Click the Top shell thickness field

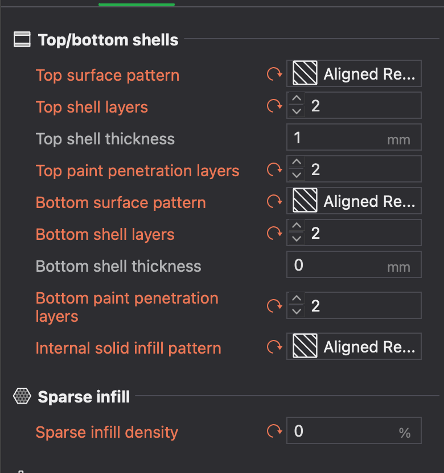click(x=353, y=137)
